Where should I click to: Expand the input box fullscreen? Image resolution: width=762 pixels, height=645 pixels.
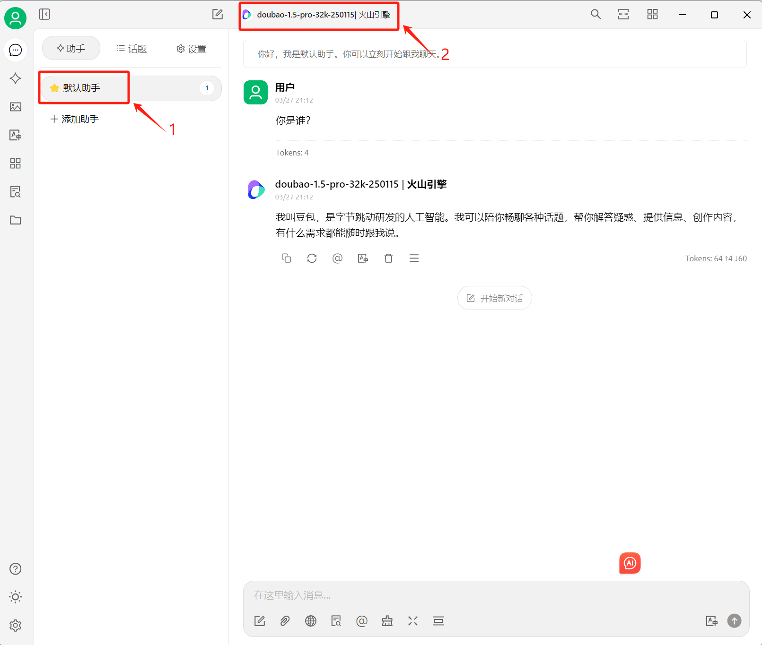(413, 621)
